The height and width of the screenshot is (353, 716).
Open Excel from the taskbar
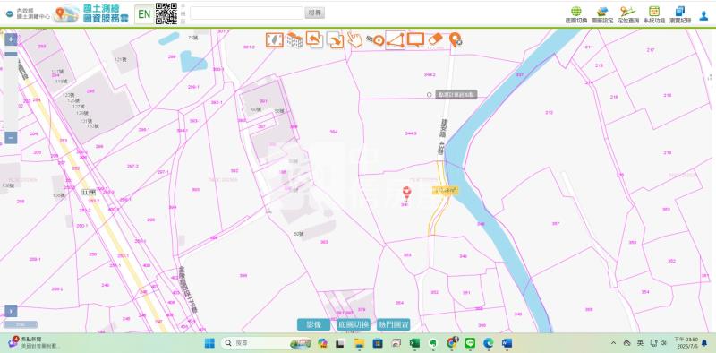point(414,343)
